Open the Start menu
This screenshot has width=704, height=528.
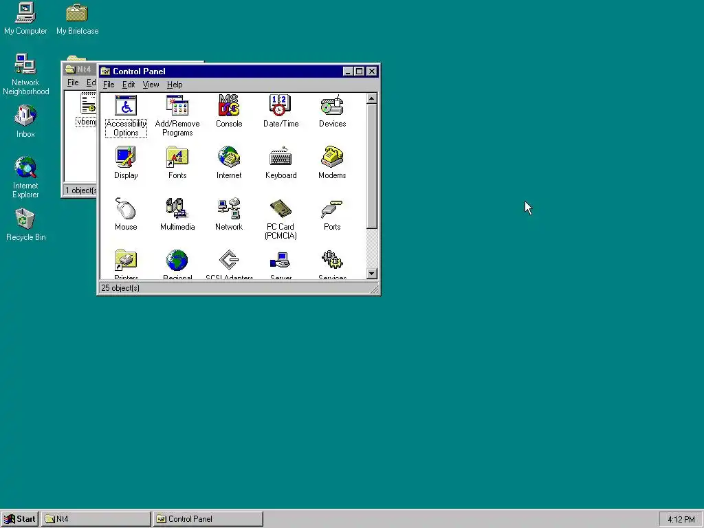(x=20, y=519)
